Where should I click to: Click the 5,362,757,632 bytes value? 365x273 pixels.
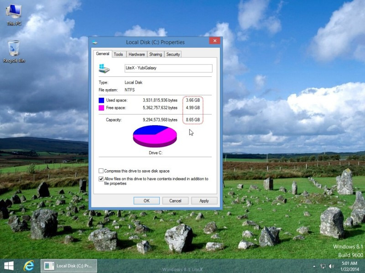coord(160,108)
